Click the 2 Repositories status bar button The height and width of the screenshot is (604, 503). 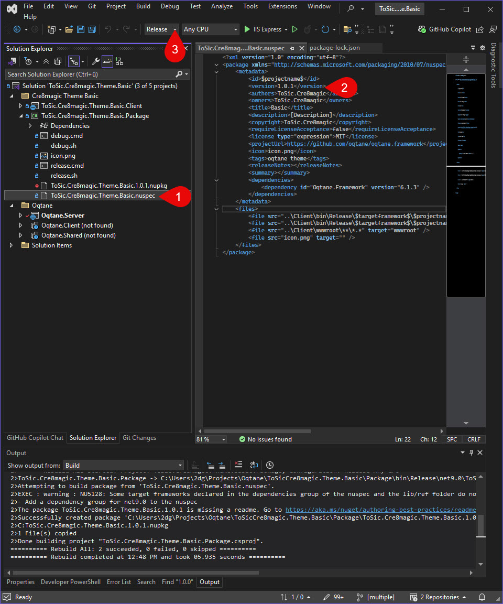[x=438, y=597]
